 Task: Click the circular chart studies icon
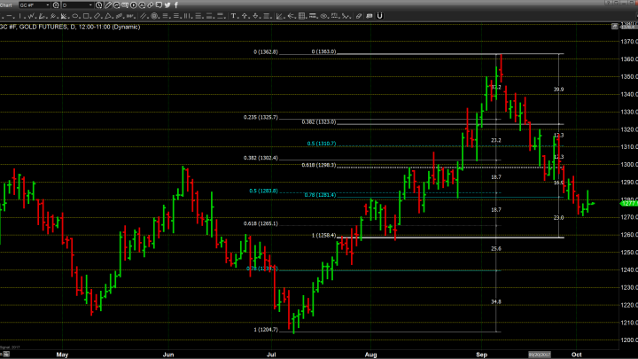[x=116, y=5]
